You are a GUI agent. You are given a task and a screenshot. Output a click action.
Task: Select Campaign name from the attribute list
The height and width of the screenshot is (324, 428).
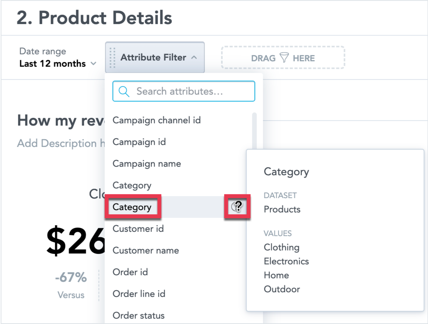click(147, 164)
